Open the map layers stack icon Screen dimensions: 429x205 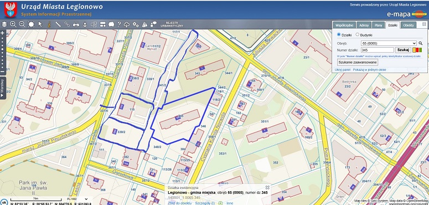coord(4,24)
